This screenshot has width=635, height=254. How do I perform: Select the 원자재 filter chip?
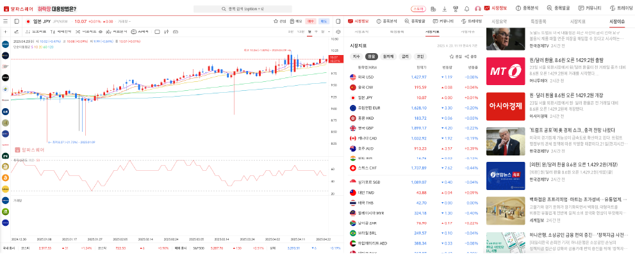click(388, 57)
